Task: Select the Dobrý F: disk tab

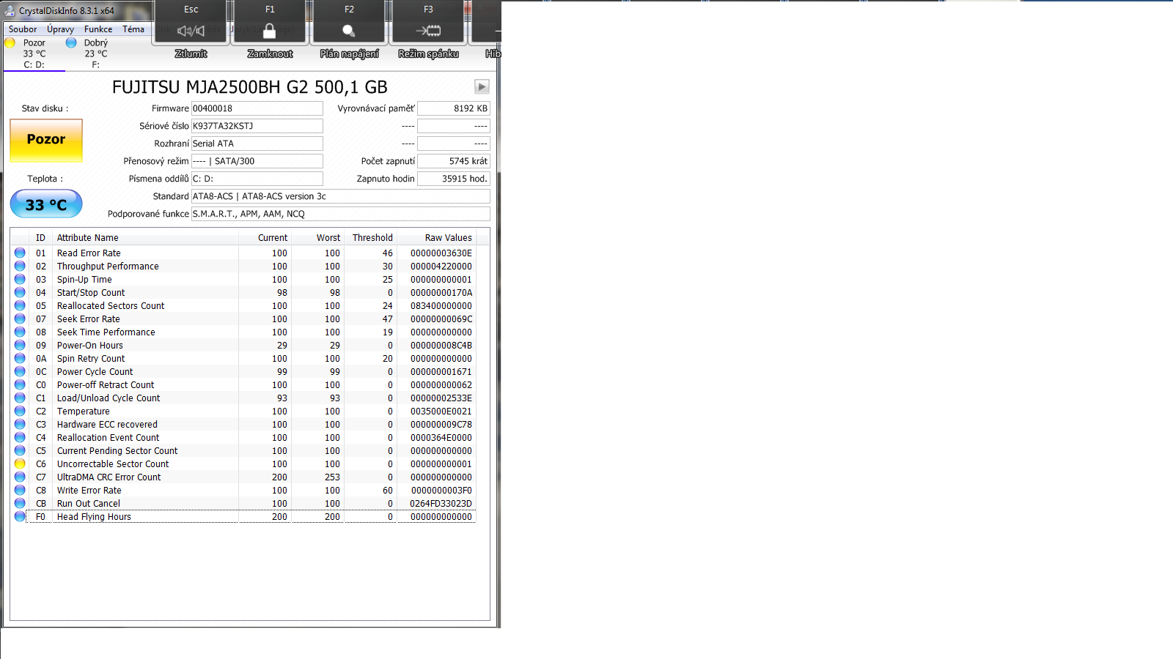Action: pos(95,53)
